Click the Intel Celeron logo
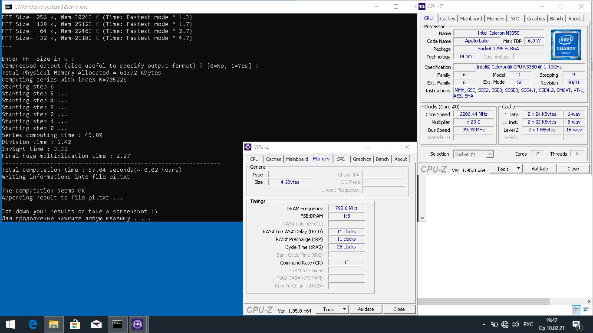This screenshot has height=333, width=593. 566,45
